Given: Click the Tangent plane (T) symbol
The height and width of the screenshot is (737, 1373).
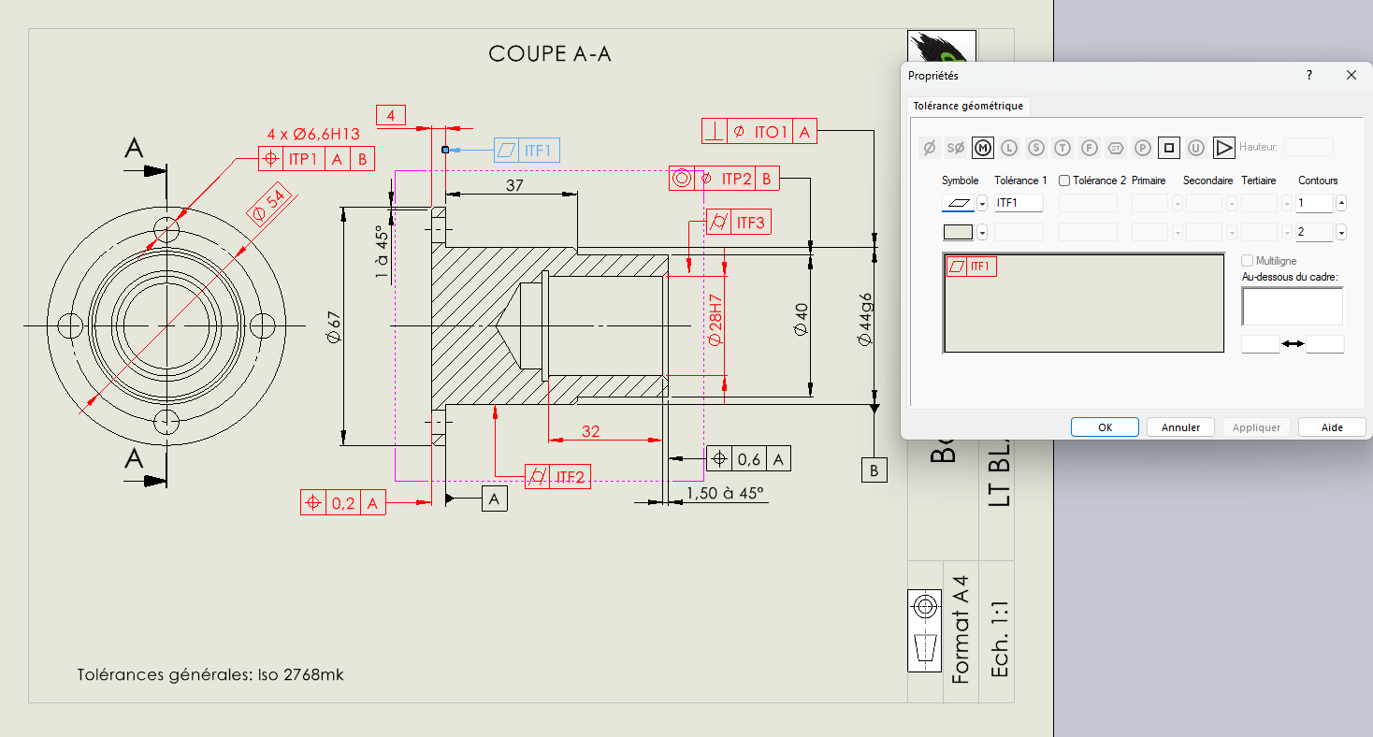Looking at the screenshot, I should tap(1062, 147).
